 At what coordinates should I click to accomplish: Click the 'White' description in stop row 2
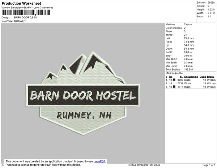click(187, 83)
